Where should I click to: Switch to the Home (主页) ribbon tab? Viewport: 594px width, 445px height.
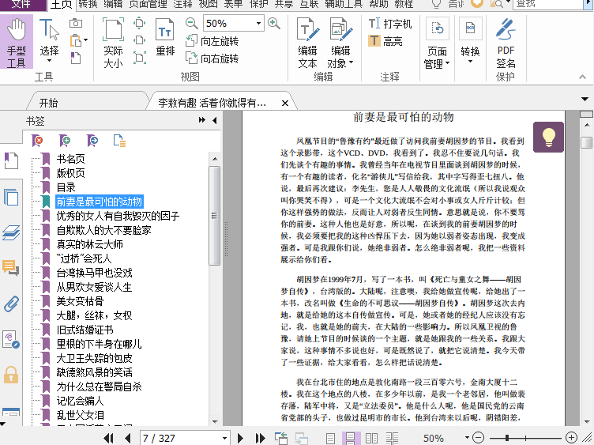(61, 5)
